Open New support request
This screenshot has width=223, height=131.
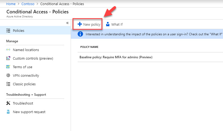(29, 112)
